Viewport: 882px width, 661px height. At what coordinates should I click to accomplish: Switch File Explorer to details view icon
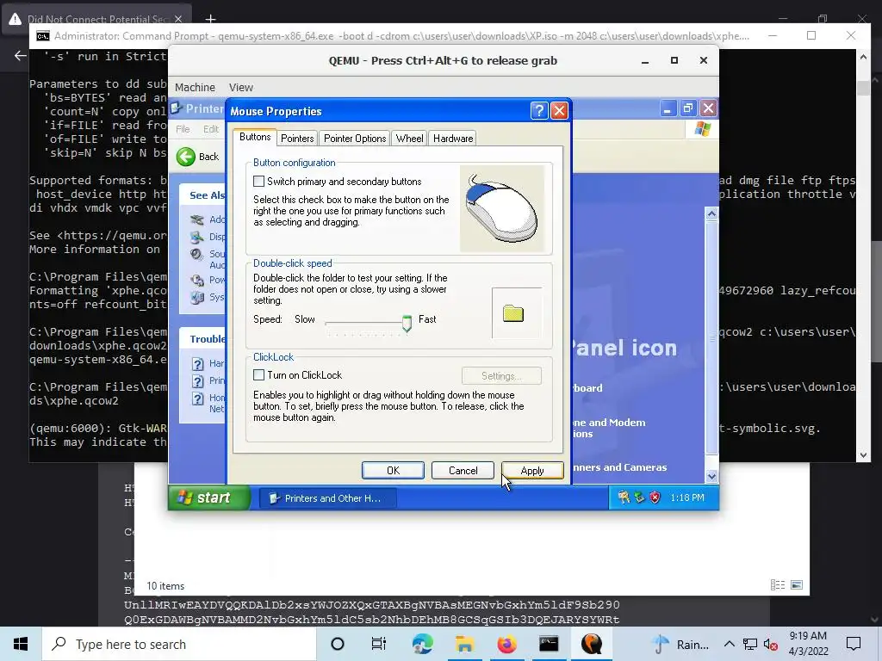point(778,585)
